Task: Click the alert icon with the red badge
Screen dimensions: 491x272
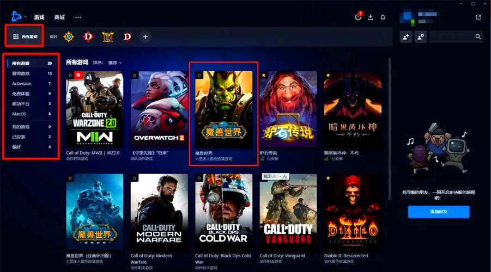Action: coord(358,17)
